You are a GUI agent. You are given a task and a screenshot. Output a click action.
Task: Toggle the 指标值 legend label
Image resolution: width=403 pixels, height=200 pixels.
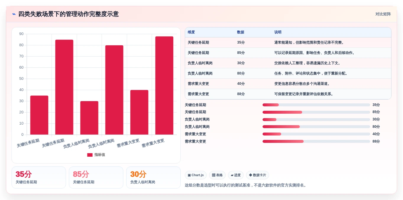pos(100,155)
